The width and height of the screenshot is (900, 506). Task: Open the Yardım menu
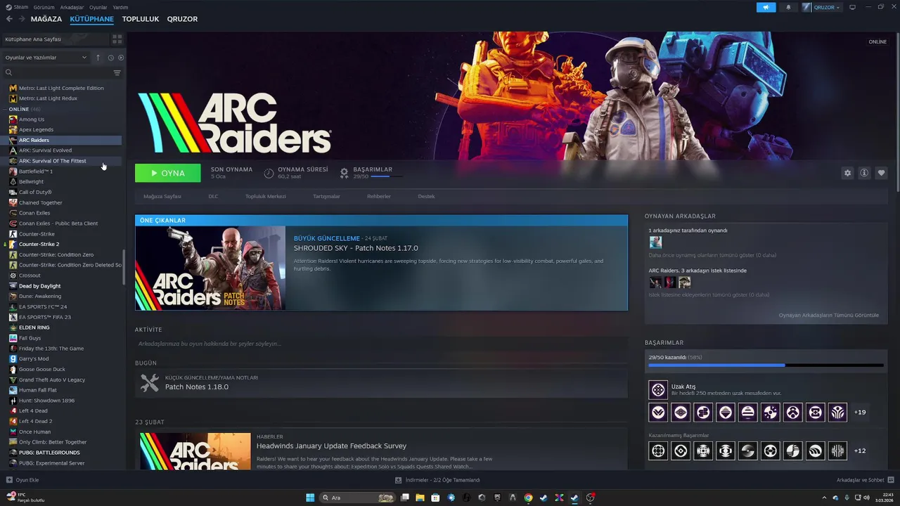[x=120, y=7]
